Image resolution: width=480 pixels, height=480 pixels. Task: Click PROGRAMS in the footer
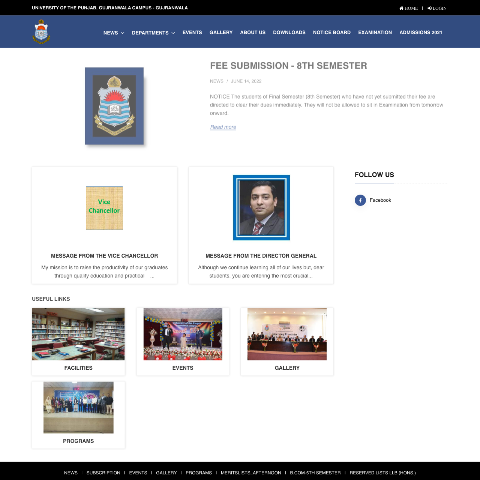[x=199, y=473]
